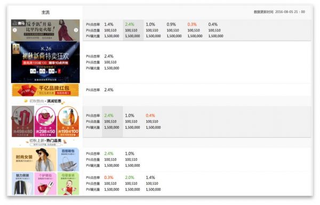
Task: Click the red 0.4% value in promo row
Action: point(150,116)
